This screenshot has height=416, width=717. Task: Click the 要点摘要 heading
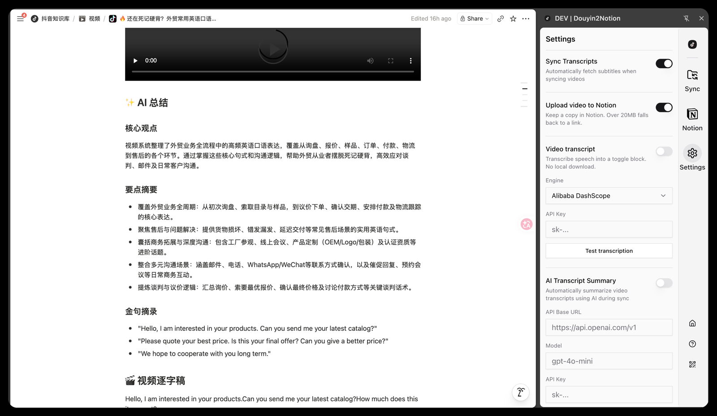[x=141, y=190]
